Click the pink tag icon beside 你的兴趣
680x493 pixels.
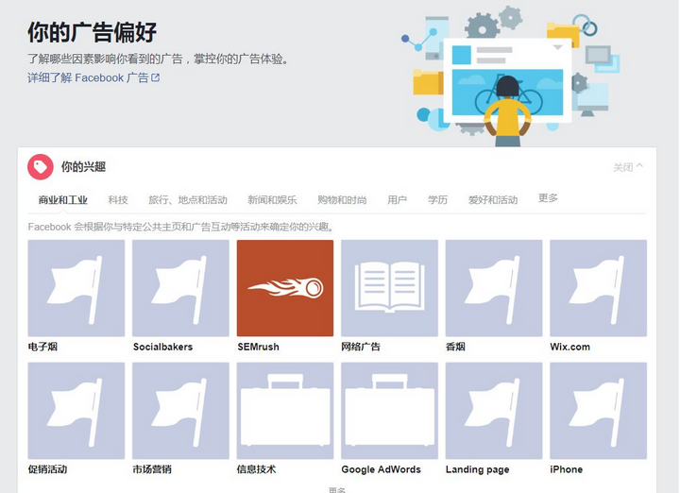click(41, 167)
